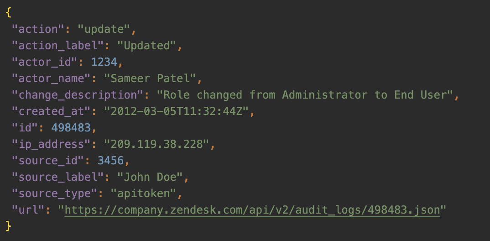Image resolution: width=490 pixels, height=241 pixels.
Task: Click the id number 498483
Action: [x=71, y=128]
